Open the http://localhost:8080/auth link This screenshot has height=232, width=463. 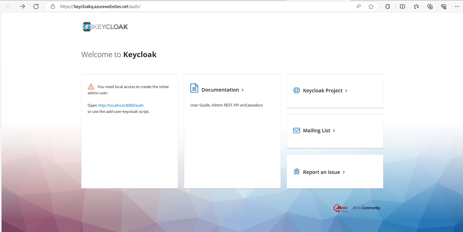tap(121, 105)
